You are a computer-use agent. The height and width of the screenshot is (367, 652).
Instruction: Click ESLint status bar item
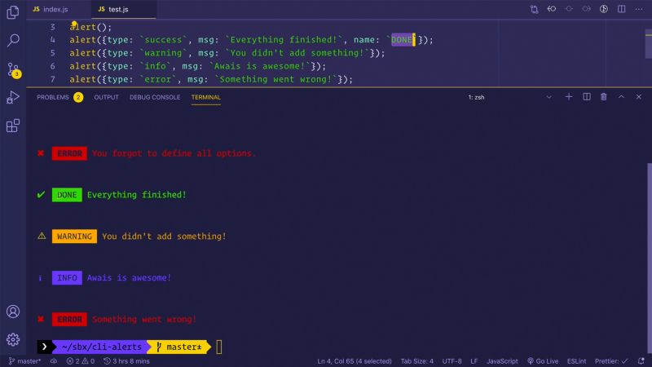(576, 360)
